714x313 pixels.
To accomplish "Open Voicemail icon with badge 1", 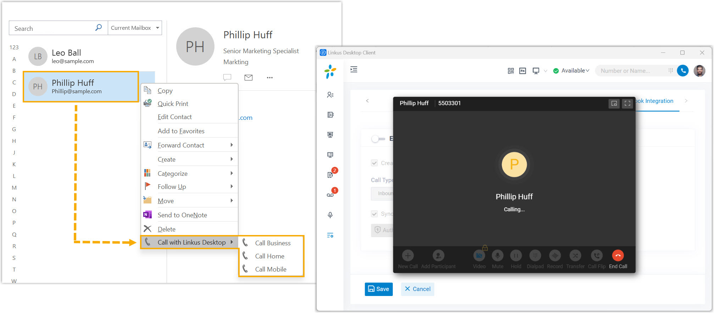I will click(330, 195).
